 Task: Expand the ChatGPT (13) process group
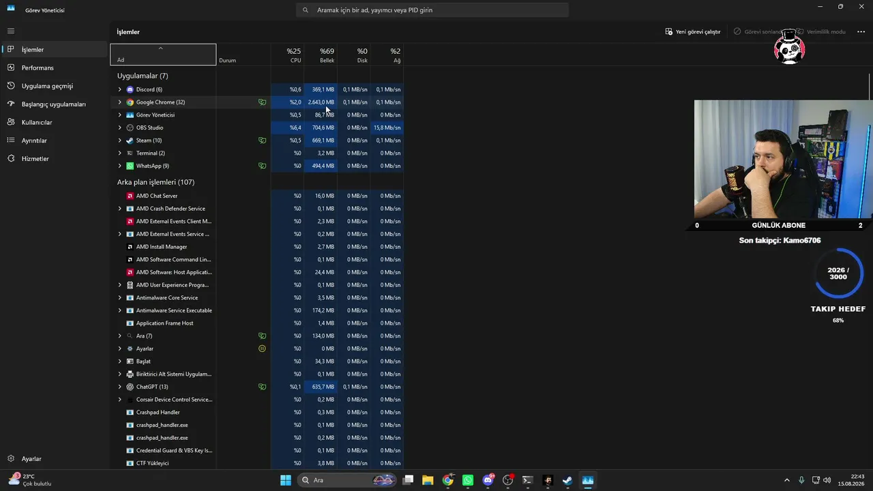[119, 387]
